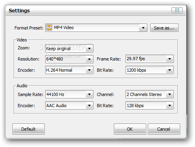
Task: Click the Video group heading
Action: click(x=22, y=40)
